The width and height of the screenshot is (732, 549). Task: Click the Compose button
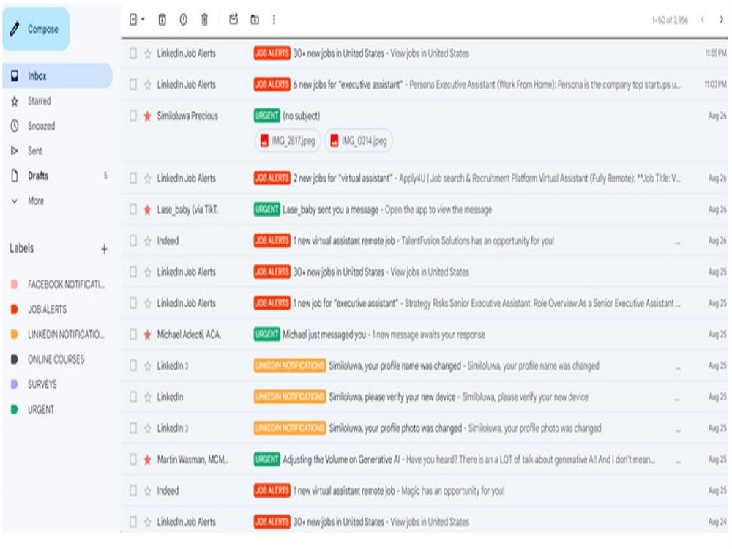pos(36,29)
